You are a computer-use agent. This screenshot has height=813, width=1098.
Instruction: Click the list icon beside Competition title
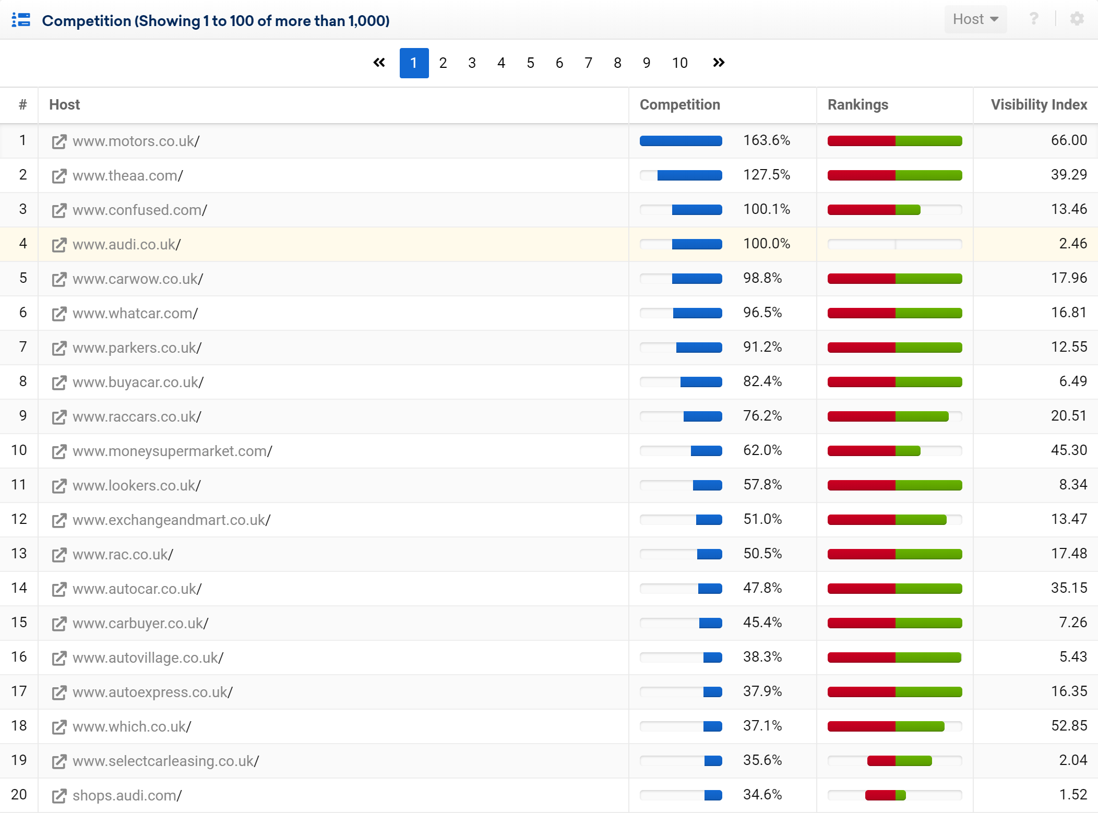(x=21, y=20)
